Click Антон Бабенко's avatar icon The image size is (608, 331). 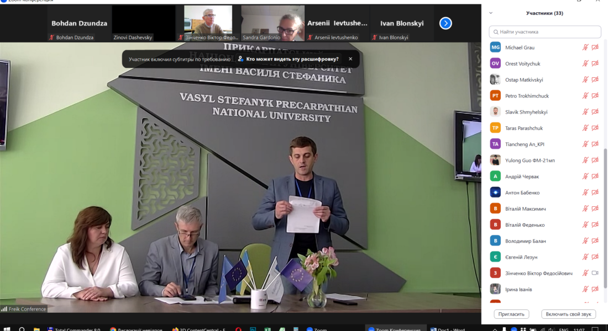(495, 193)
